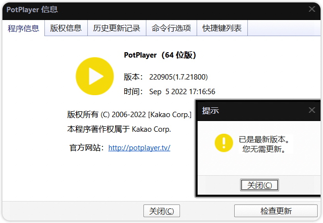Click the yellow exclamation icon in 提示 dialog

(224, 143)
